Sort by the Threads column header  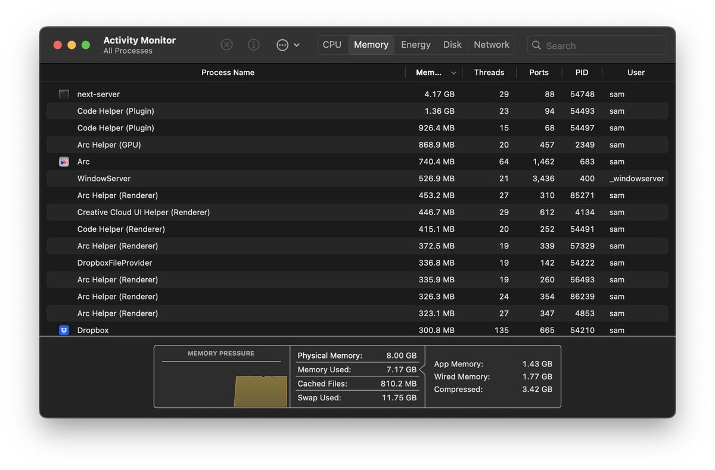[x=489, y=73]
